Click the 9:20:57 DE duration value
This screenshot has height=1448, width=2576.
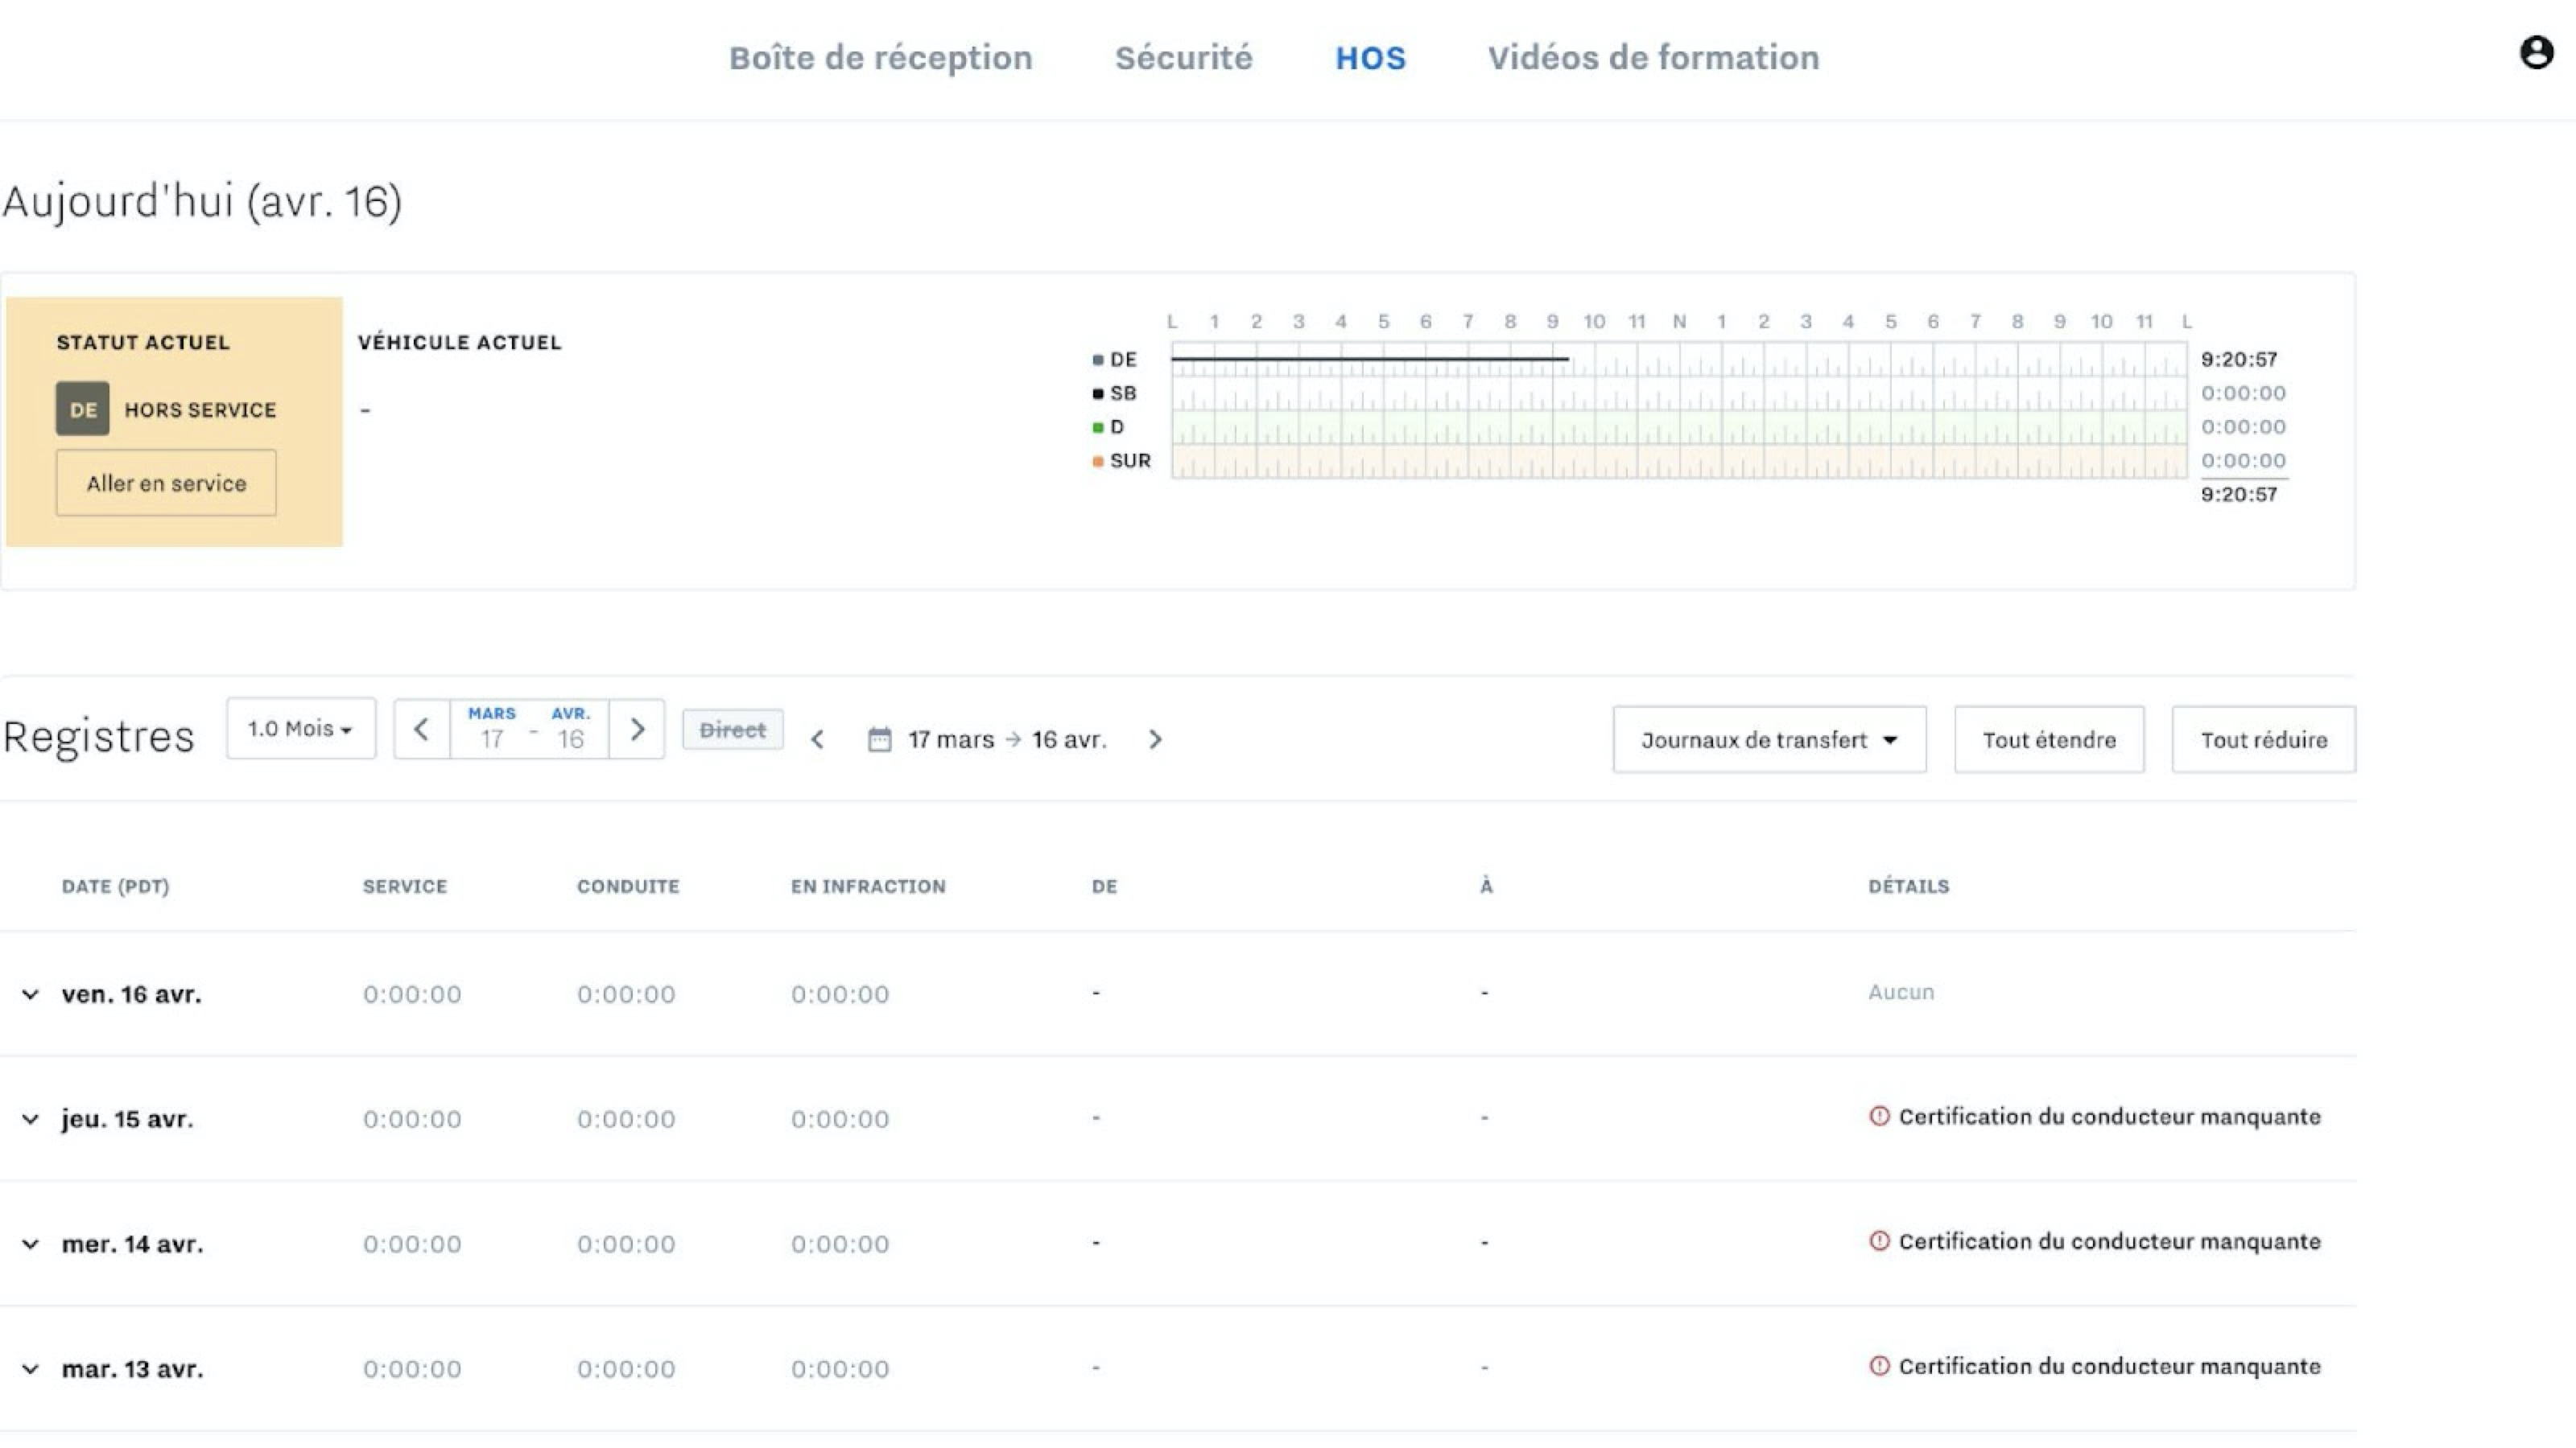point(2239,359)
